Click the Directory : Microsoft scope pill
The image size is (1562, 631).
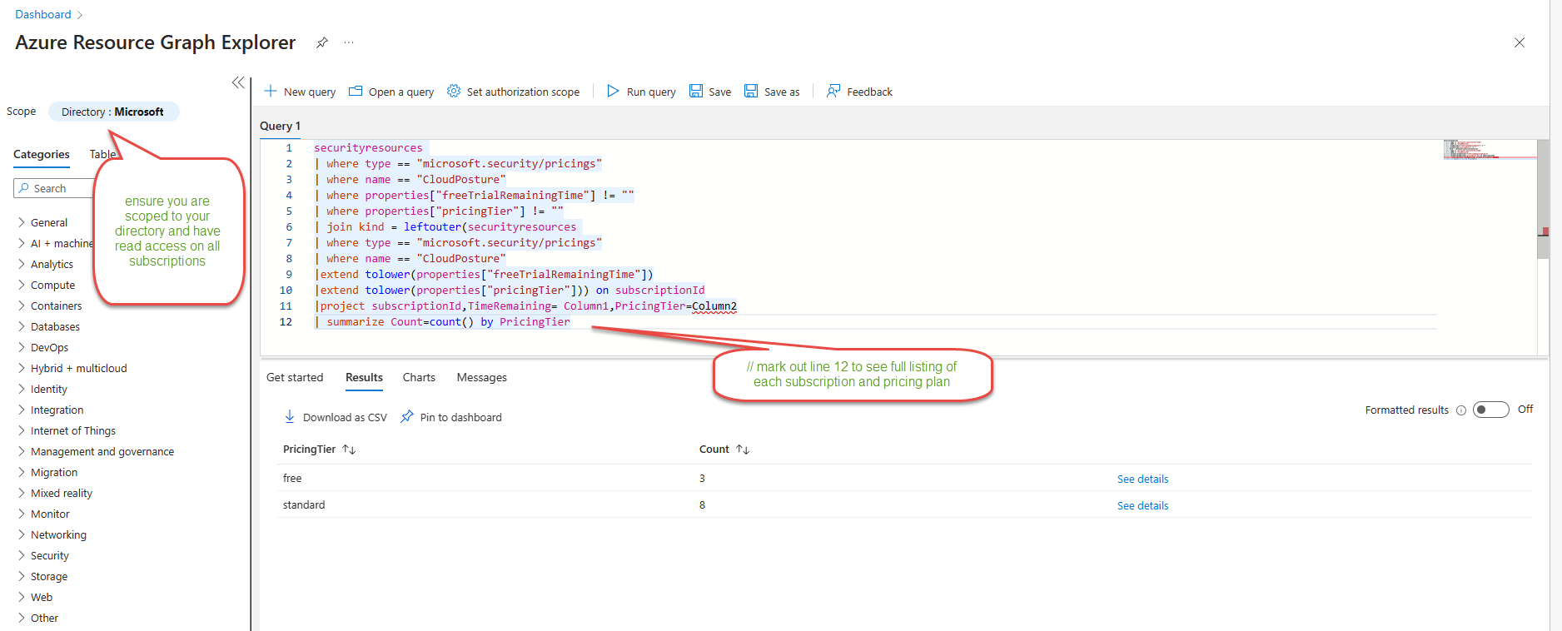113,112
